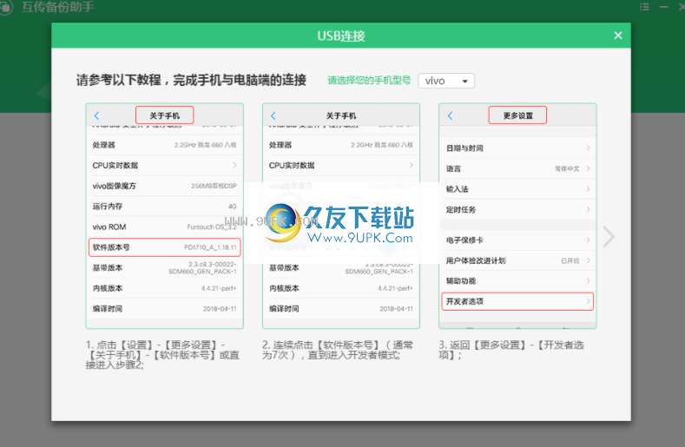This screenshot has width=685, height=447.
Task: Click the second tutorial screenshot thumbnail
Action: coord(341,216)
